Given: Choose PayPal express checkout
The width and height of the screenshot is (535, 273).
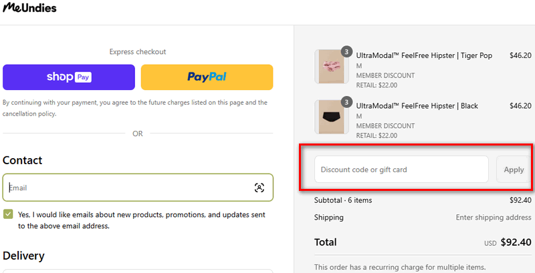Looking at the screenshot, I should click(x=207, y=77).
